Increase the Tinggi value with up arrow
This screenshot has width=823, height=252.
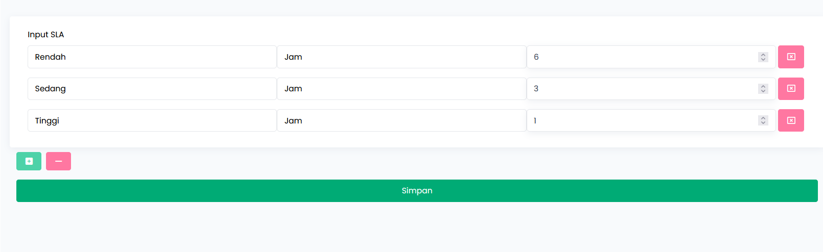pyautogui.click(x=763, y=118)
